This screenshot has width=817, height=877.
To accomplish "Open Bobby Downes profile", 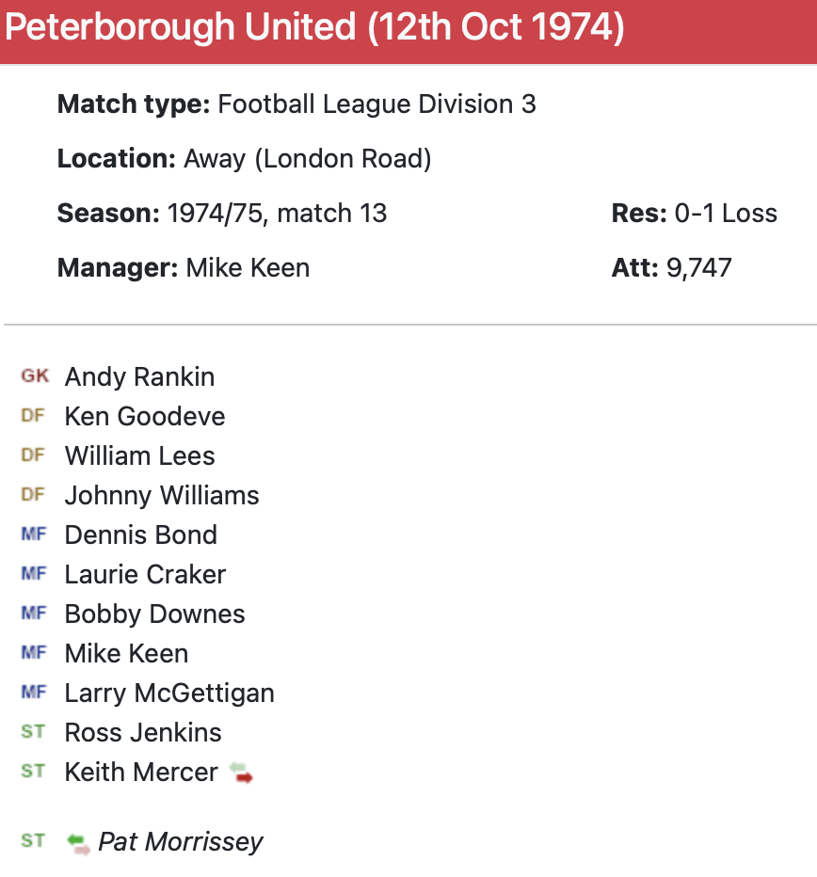I will (154, 614).
